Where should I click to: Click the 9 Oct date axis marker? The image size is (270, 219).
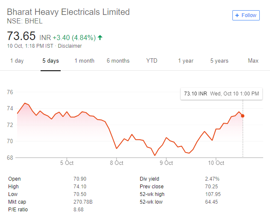(166, 163)
